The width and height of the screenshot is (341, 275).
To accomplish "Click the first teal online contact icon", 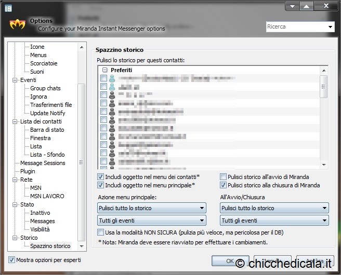I will coord(111,78).
